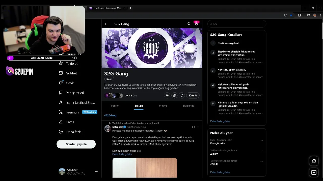The height and width of the screenshot is (181, 323).
Task: Open the three-dot menu on batujnax's post
Action: (x=198, y=127)
